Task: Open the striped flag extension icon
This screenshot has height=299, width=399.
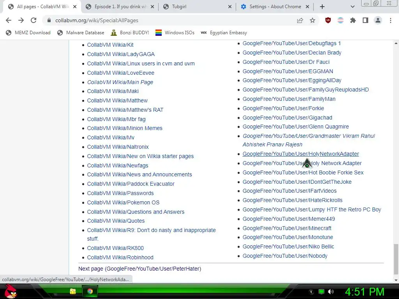Action: (341, 20)
